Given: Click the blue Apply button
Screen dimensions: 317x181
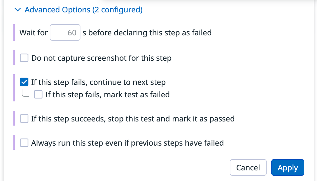Looking at the screenshot, I should (x=288, y=168).
